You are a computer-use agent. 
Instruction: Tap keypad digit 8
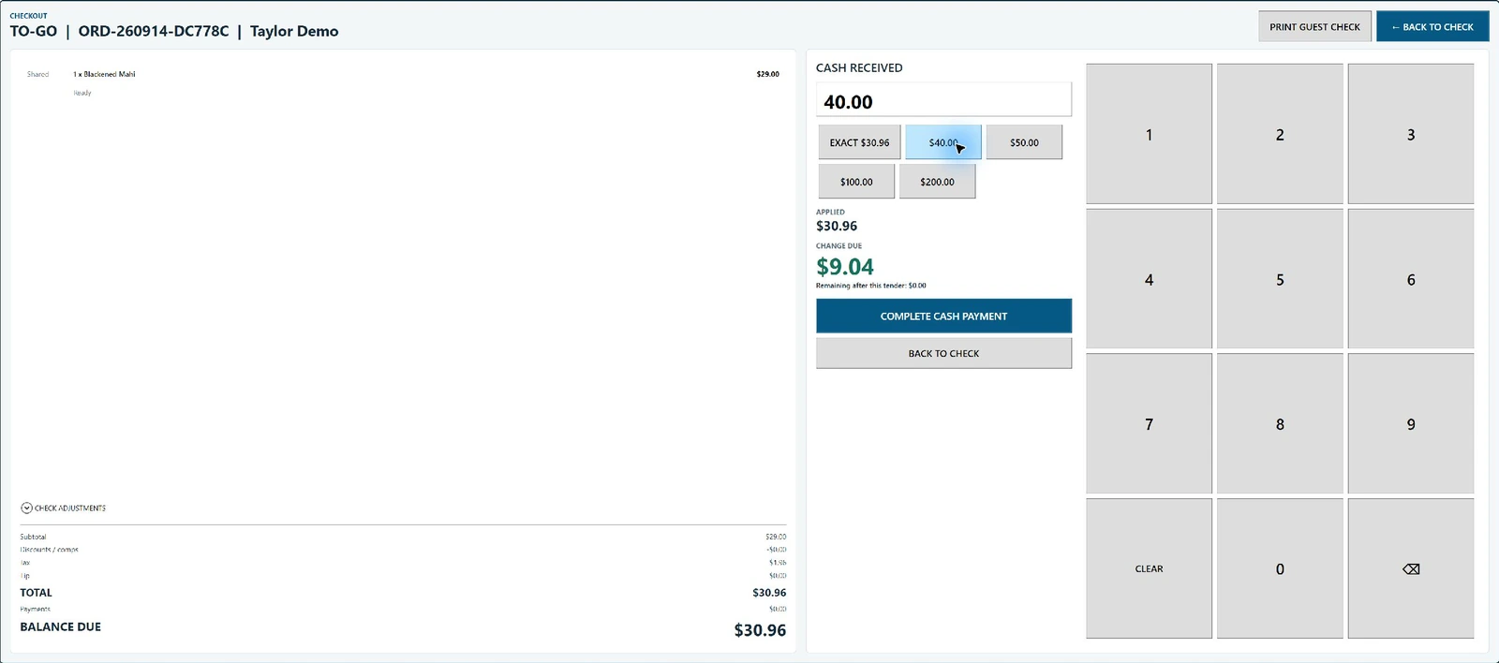(1280, 423)
